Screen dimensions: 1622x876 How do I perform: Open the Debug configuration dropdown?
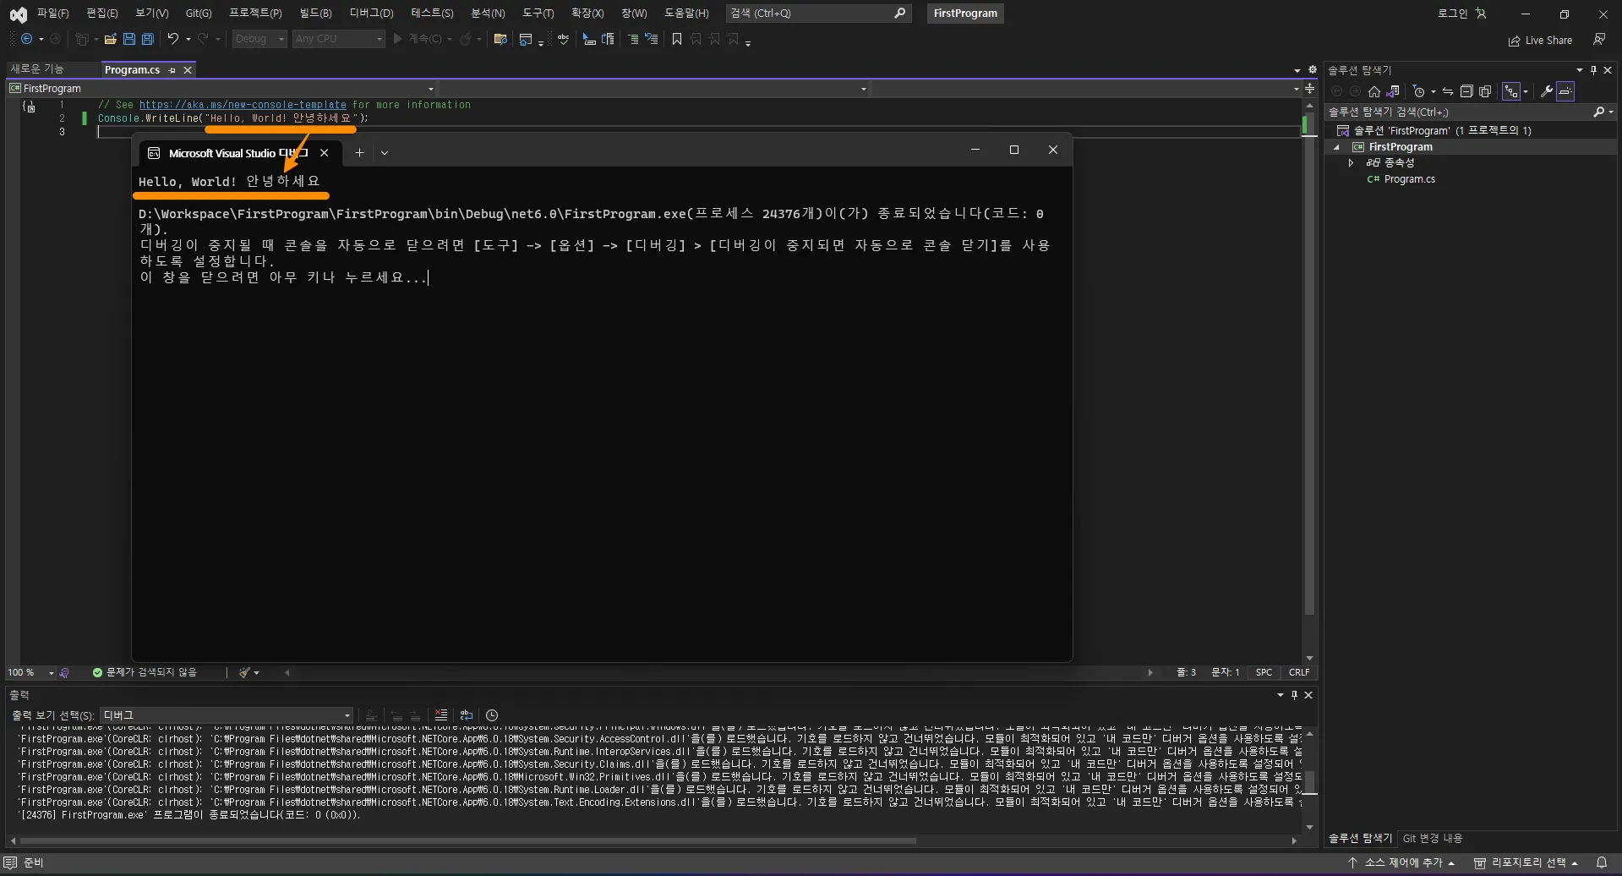tap(259, 39)
